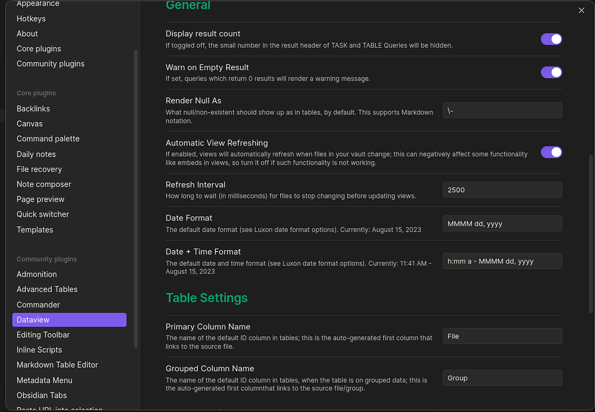The height and width of the screenshot is (412, 595).
Task: Switch to Daily notes settings
Action: coord(36,154)
